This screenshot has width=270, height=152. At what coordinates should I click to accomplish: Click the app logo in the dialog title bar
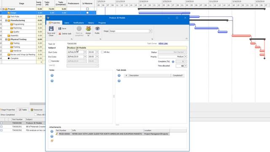(x=48, y=18)
